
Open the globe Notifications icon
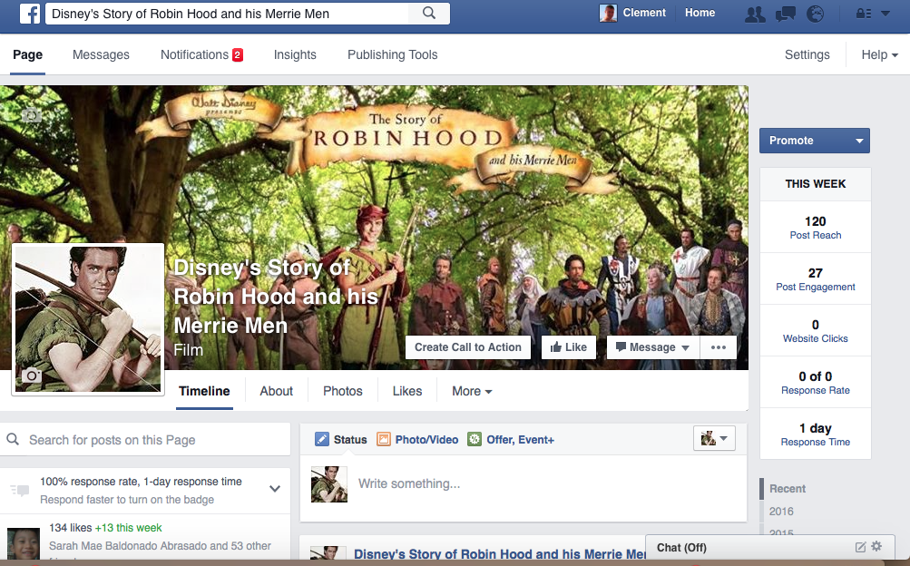pyautogui.click(x=816, y=14)
